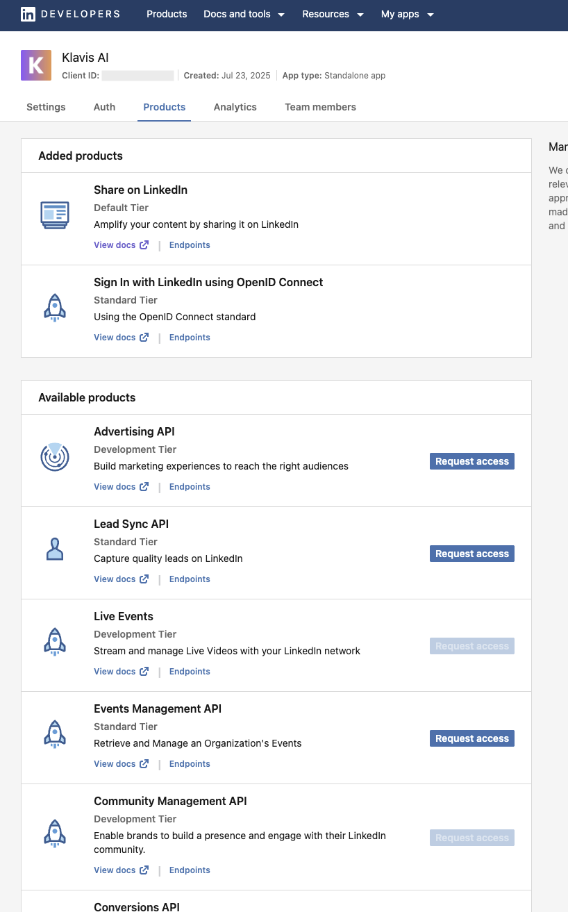
Task: Click the 'Conversions API' title
Action: coord(137,906)
